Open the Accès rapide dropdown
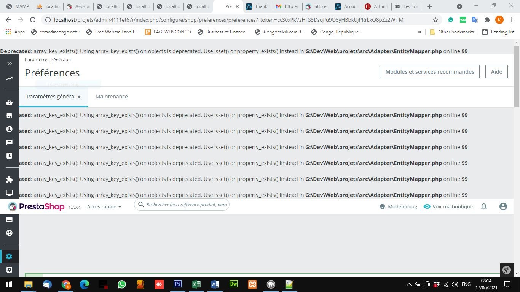The image size is (520, 292). [104, 206]
